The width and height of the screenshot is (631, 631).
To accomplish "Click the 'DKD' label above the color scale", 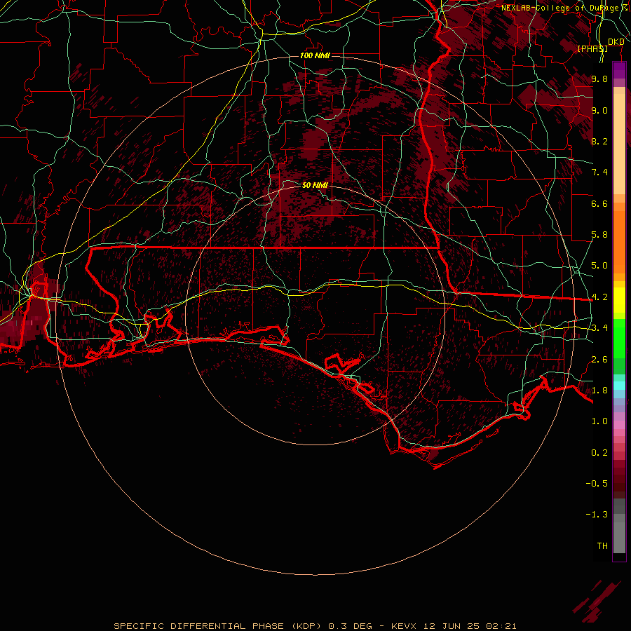I will 616,42.
